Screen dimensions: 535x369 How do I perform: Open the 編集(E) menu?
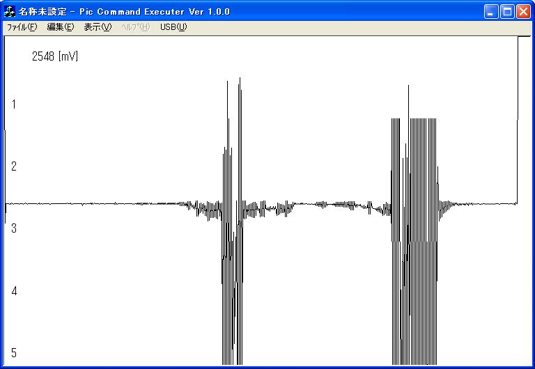[x=60, y=27]
